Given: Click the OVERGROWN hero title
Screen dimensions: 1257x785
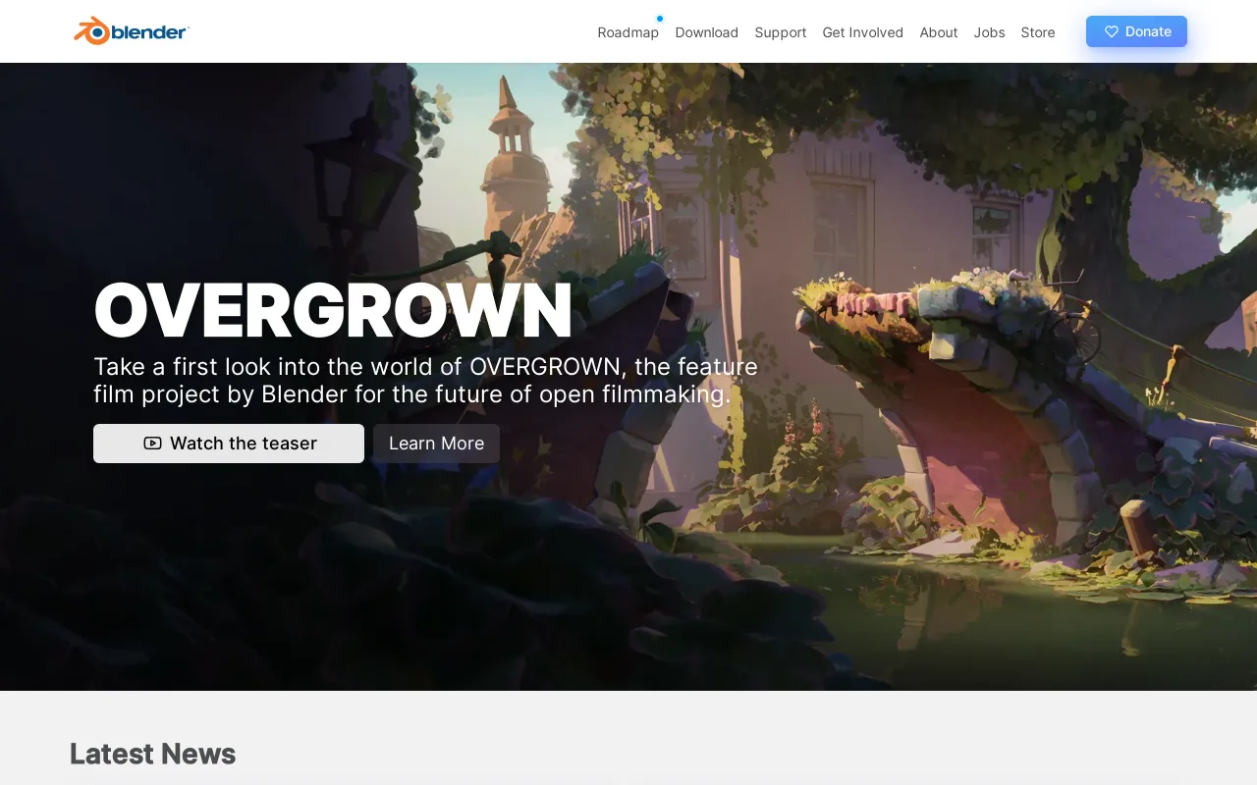Looking at the screenshot, I should click(x=333, y=310).
